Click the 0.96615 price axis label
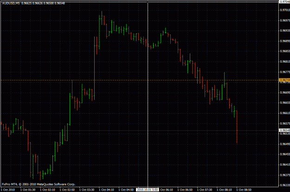The height and width of the screenshot is (192, 290). point(285,113)
